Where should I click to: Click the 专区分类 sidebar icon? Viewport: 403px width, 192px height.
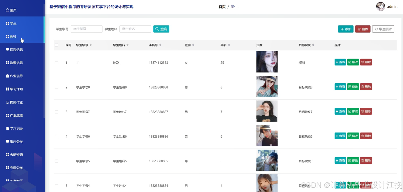(x=7, y=168)
